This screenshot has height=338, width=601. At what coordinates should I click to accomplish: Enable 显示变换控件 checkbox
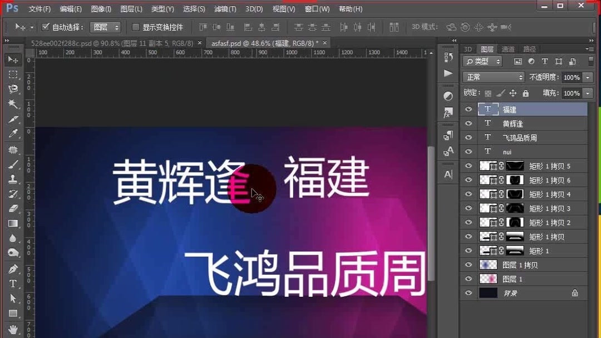click(x=136, y=27)
